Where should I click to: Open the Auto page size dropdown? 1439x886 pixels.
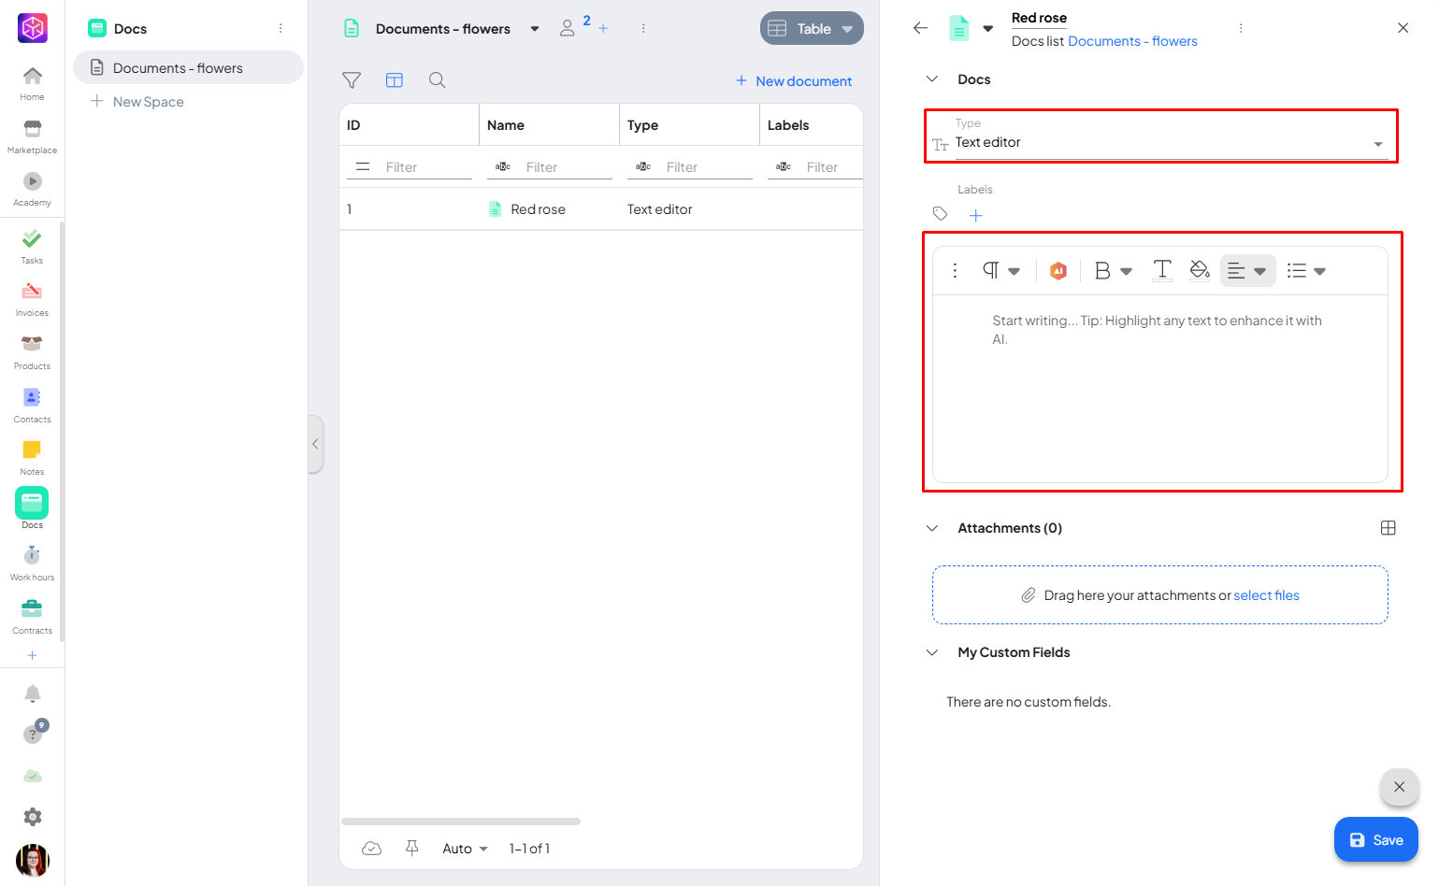[x=465, y=849]
